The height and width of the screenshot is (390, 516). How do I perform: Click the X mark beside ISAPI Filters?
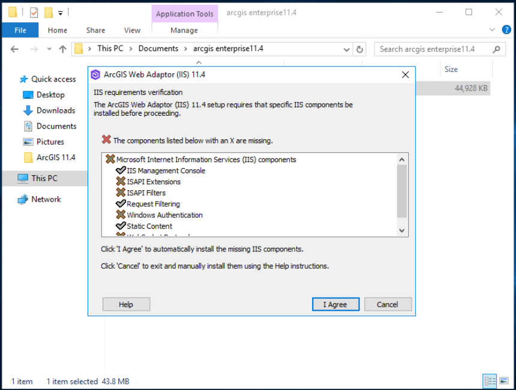pos(121,192)
